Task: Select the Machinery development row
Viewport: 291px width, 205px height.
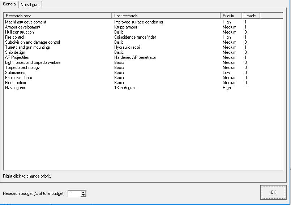Action: tap(26, 22)
